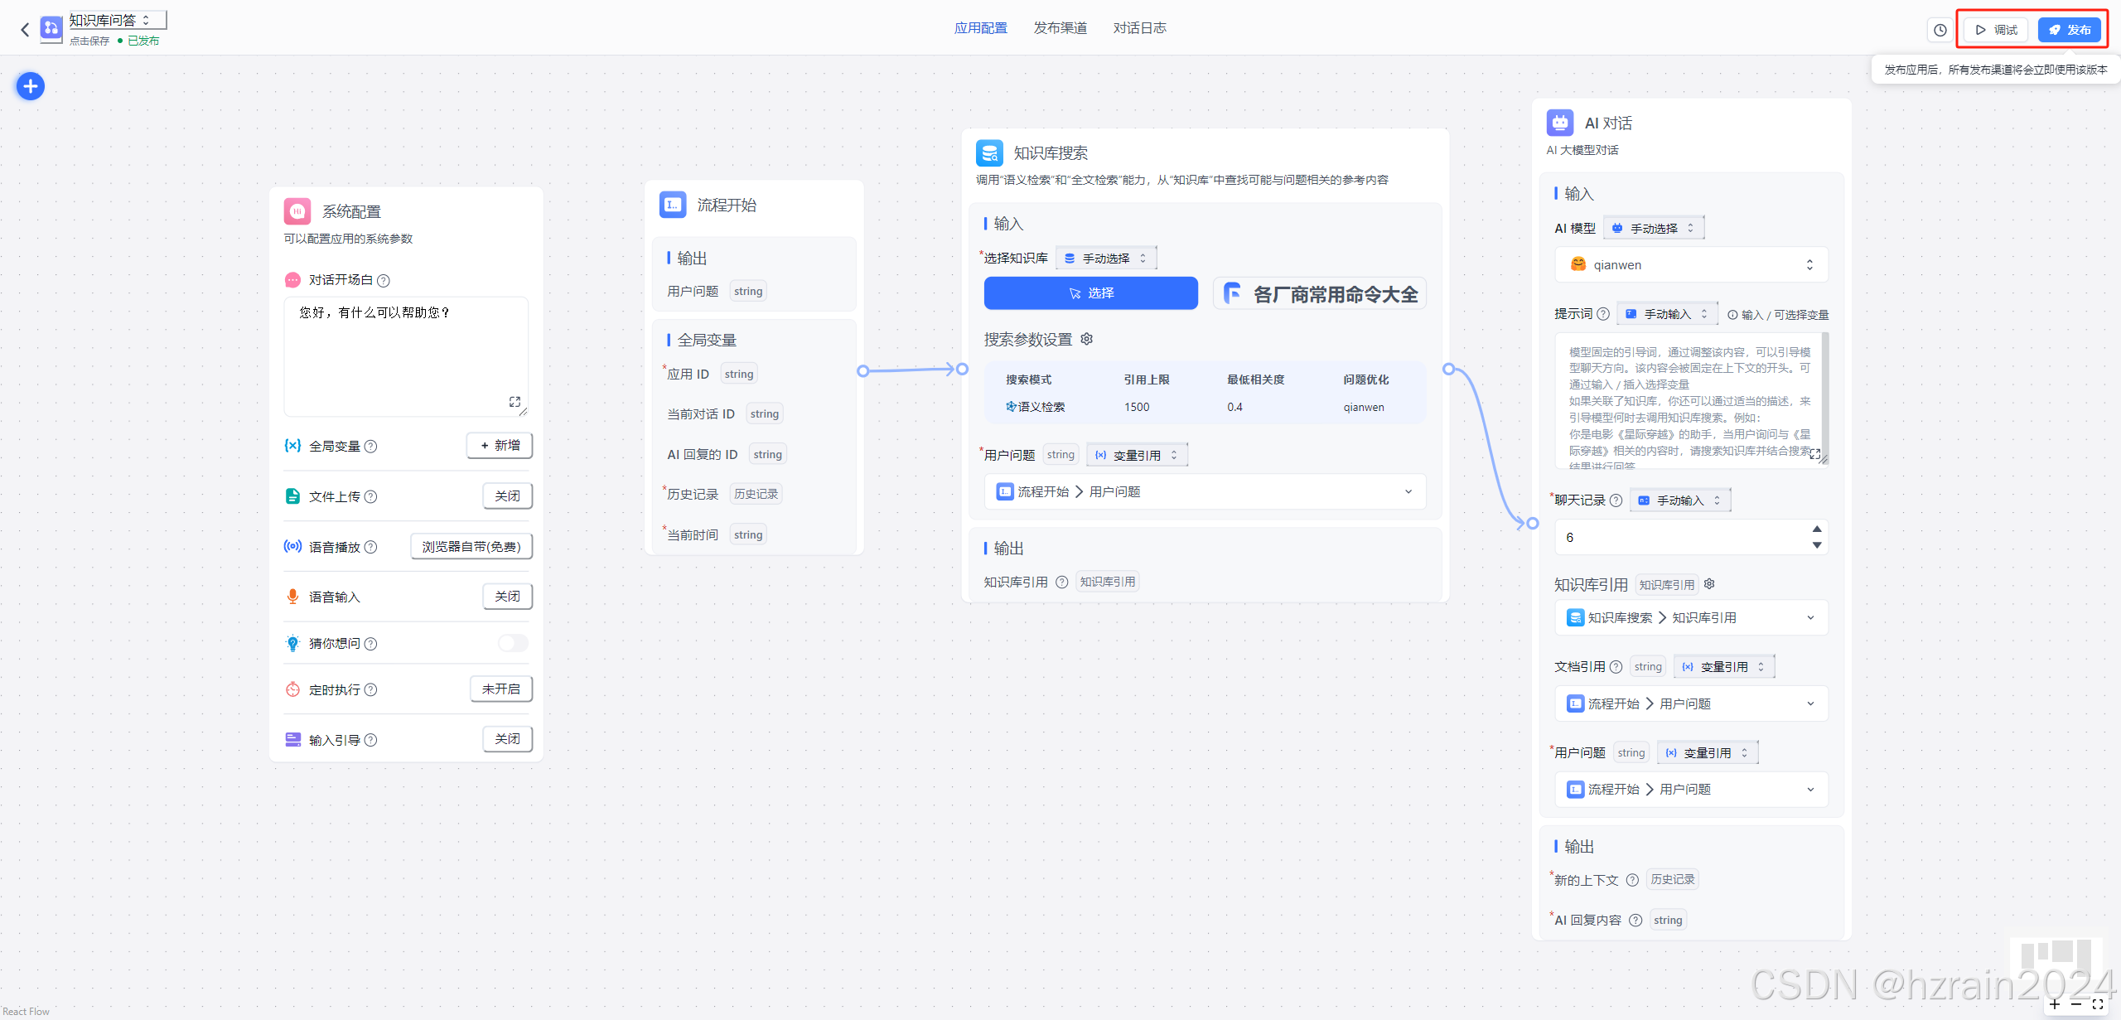The height and width of the screenshot is (1020, 2121).
Task: Click help icon next to 文件上传
Action: pos(371,497)
